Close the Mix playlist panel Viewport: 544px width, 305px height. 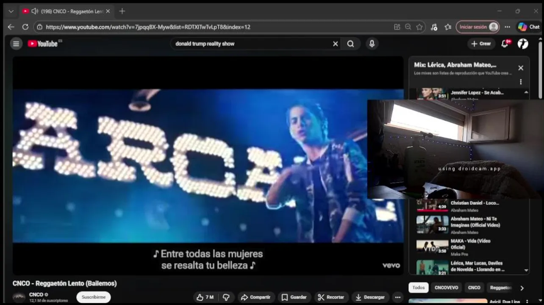click(x=521, y=68)
